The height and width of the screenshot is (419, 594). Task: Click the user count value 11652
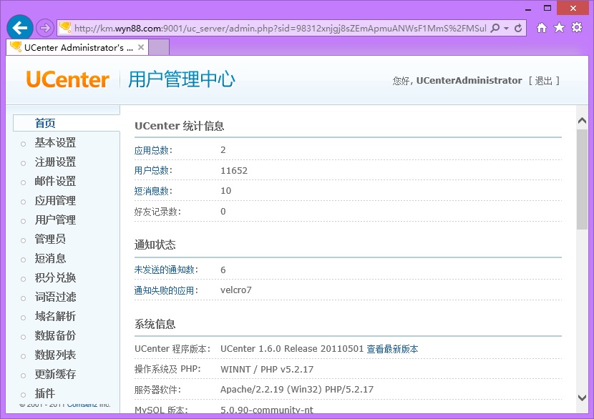click(x=234, y=171)
